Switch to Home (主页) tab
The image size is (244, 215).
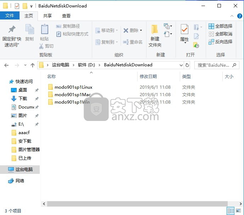[x=29, y=16]
